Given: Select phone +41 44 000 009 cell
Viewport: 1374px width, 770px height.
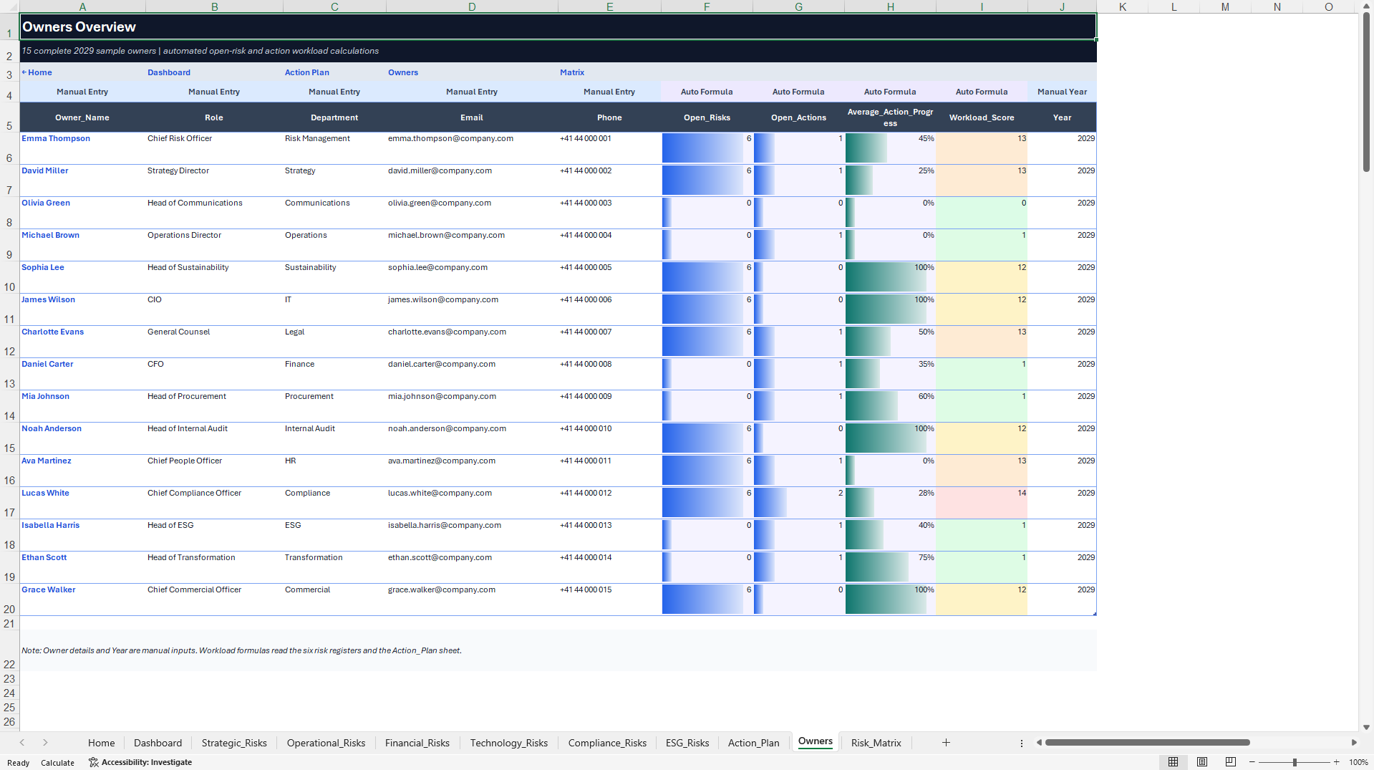Looking at the screenshot, I should pos(609,406).
